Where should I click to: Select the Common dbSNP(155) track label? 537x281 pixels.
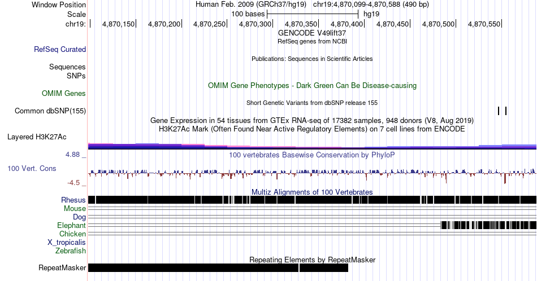50,111
